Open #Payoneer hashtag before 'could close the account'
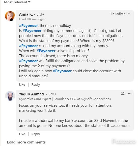 point(62,71)
